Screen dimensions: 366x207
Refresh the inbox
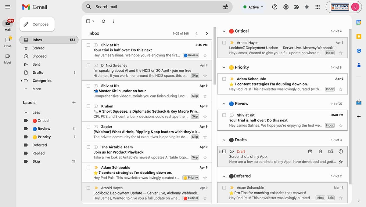(103, 21)
